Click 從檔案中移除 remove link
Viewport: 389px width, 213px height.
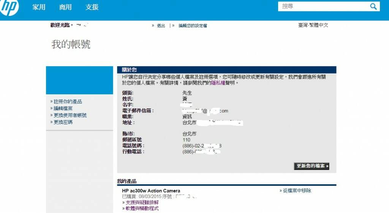point(297,191)
